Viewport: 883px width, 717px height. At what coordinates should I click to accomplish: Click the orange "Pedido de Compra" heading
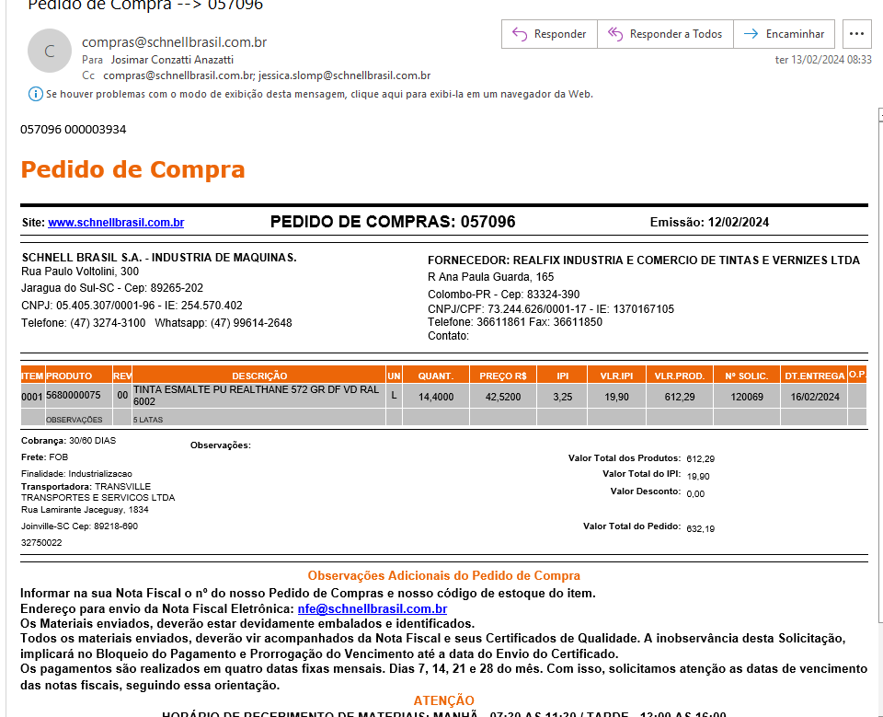pos(132,169)
